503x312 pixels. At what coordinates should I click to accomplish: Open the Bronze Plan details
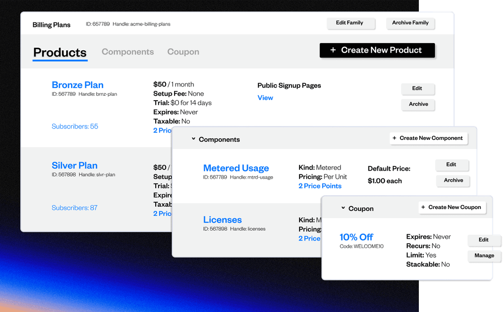77,85
